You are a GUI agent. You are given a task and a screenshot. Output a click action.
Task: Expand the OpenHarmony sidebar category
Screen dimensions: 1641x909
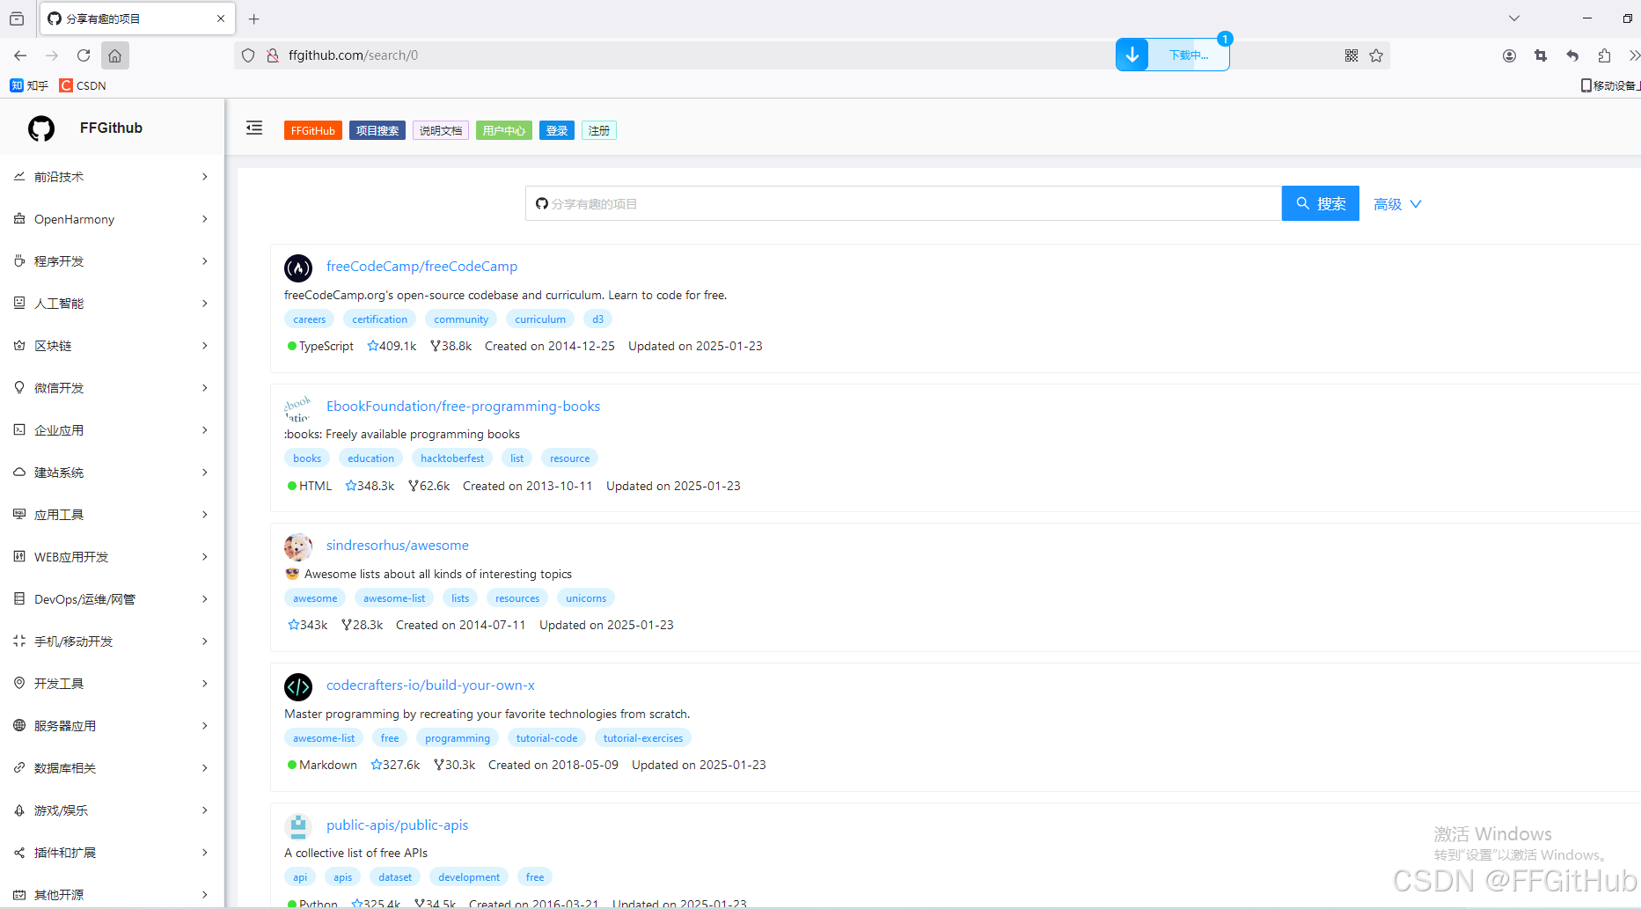pos(112,219)
